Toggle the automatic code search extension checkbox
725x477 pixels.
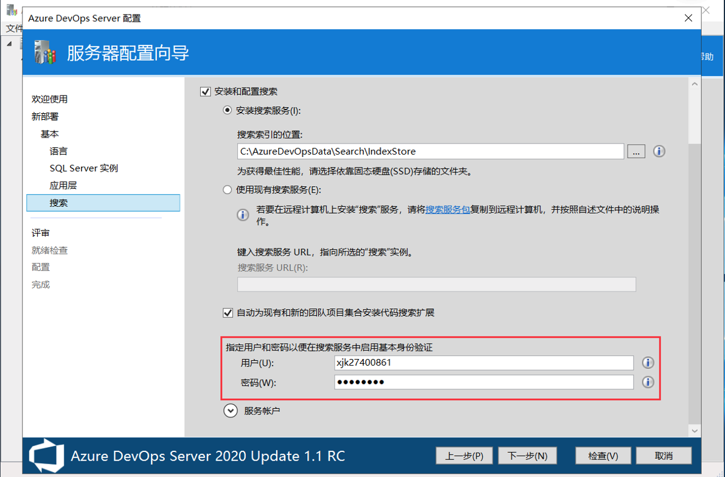pyautogui.click(x=227, y=313)
